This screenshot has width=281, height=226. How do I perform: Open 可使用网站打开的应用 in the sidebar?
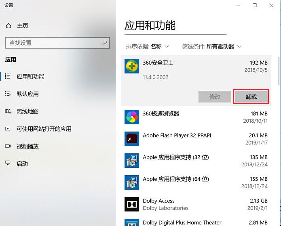pyautogui.click(x=44, y=129)
